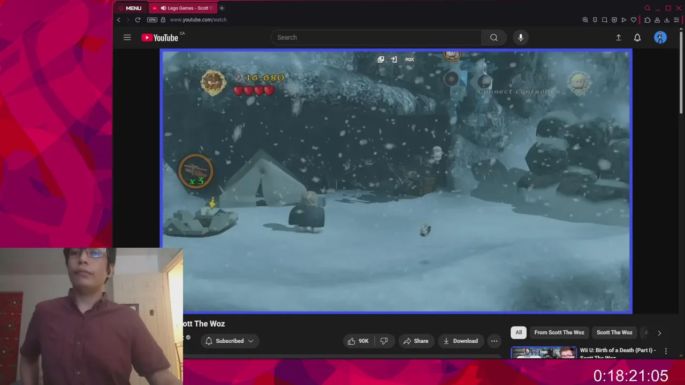This screenshot has height=385, width=685.
Task: Open the browser downloads icon
Action: click(x=667, y=20)
